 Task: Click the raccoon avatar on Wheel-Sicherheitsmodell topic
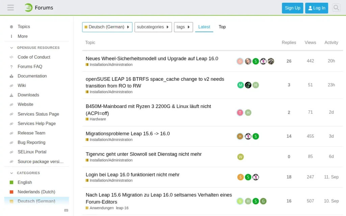click(271, 61)
